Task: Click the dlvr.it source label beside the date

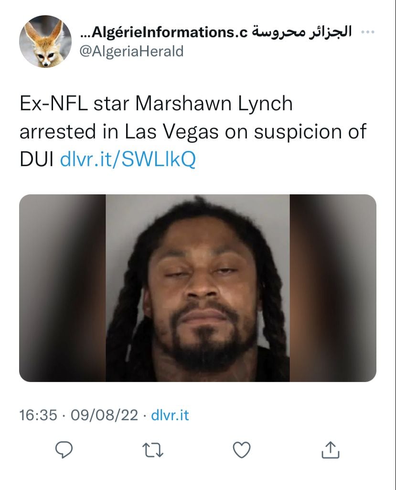Action: click(x=170, y=415)
